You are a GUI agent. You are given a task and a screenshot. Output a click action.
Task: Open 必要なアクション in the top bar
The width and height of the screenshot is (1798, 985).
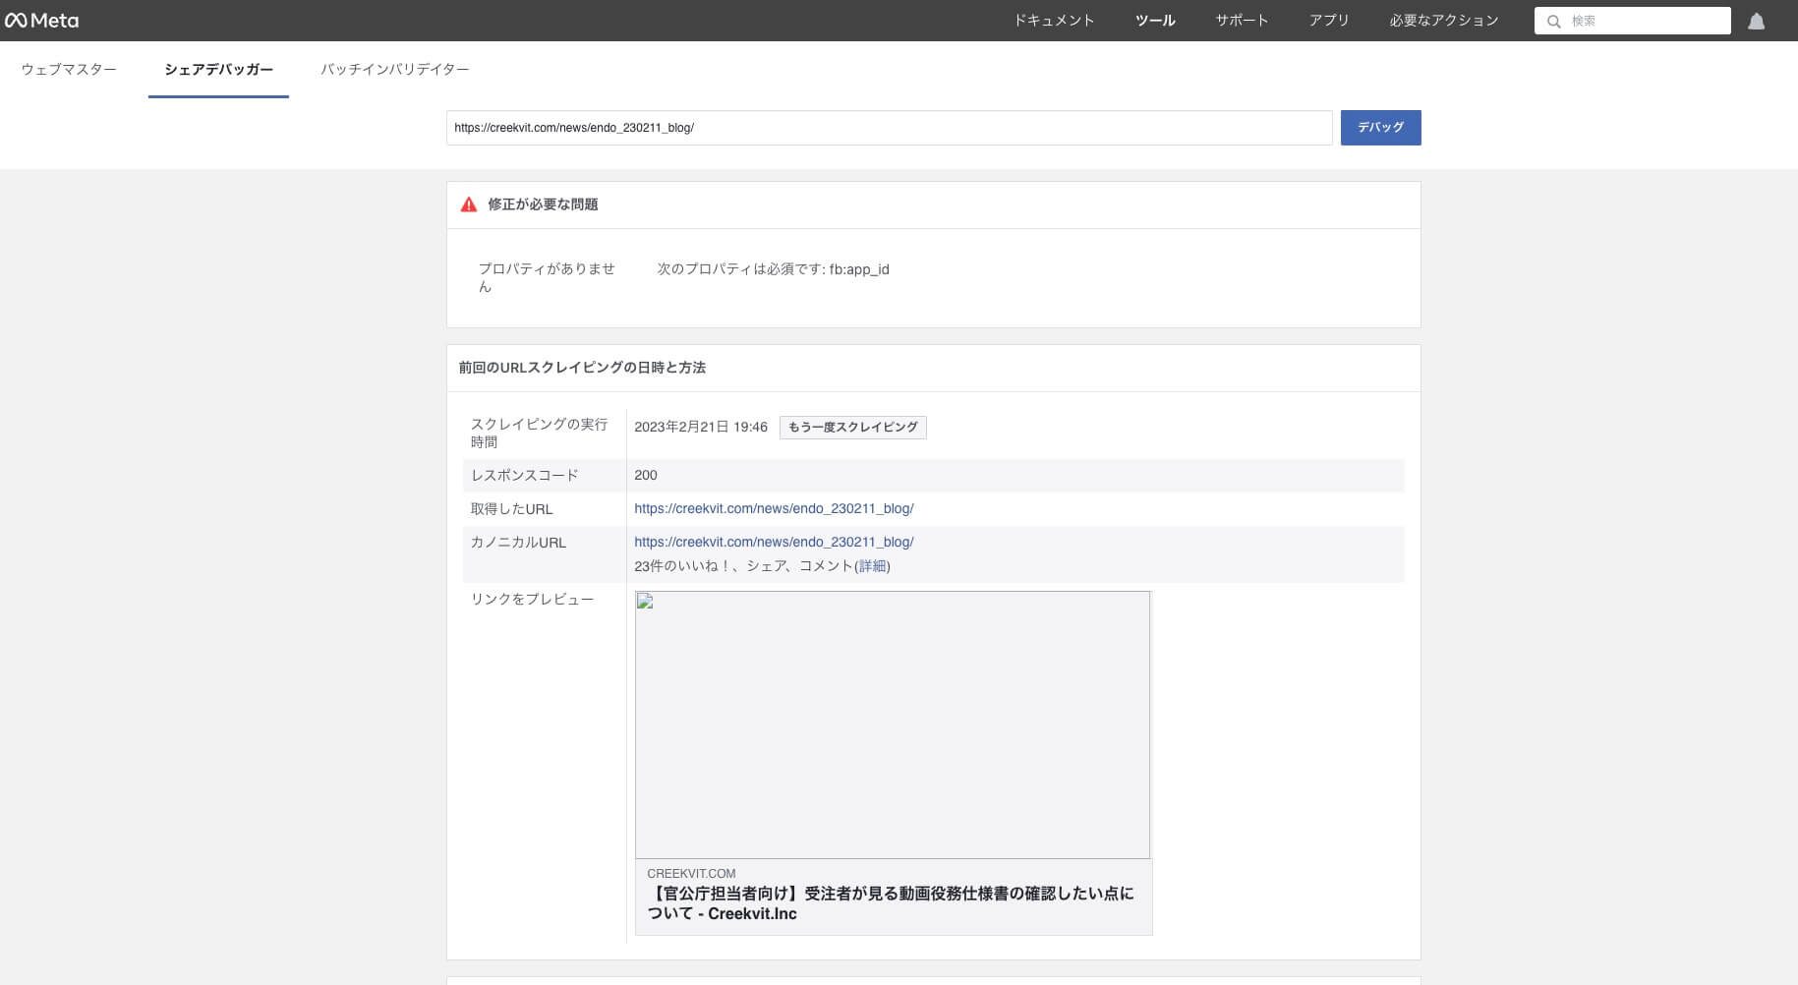pos(1443,20)
